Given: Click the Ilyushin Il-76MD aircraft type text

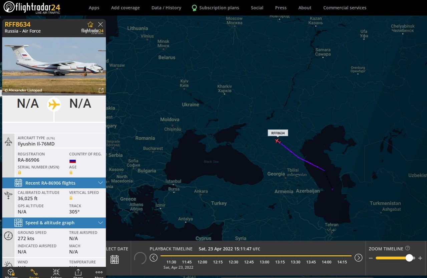Looking at the screenshot, I should (x=36, y=144).
